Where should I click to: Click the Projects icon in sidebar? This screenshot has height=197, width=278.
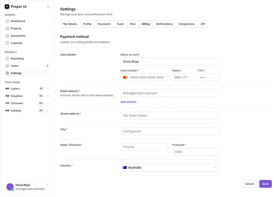pyautogui.click(x=7, y=28)
